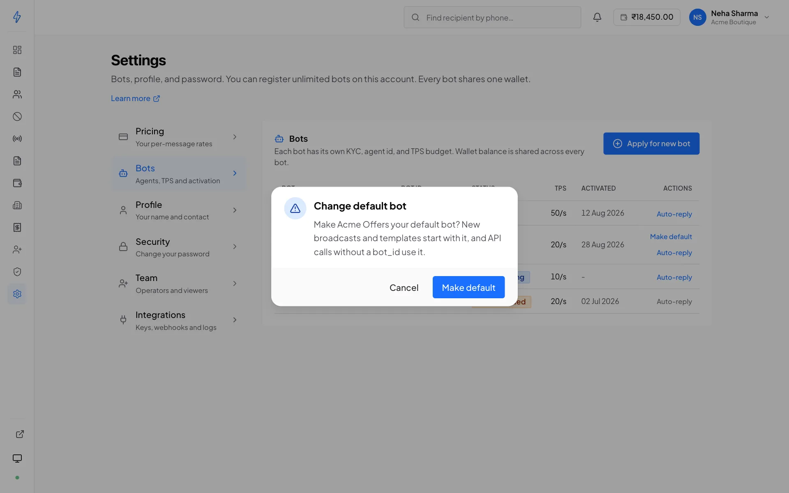Open the Learn more link
Viewport: 789px width, 493px height.
point(135,99)
